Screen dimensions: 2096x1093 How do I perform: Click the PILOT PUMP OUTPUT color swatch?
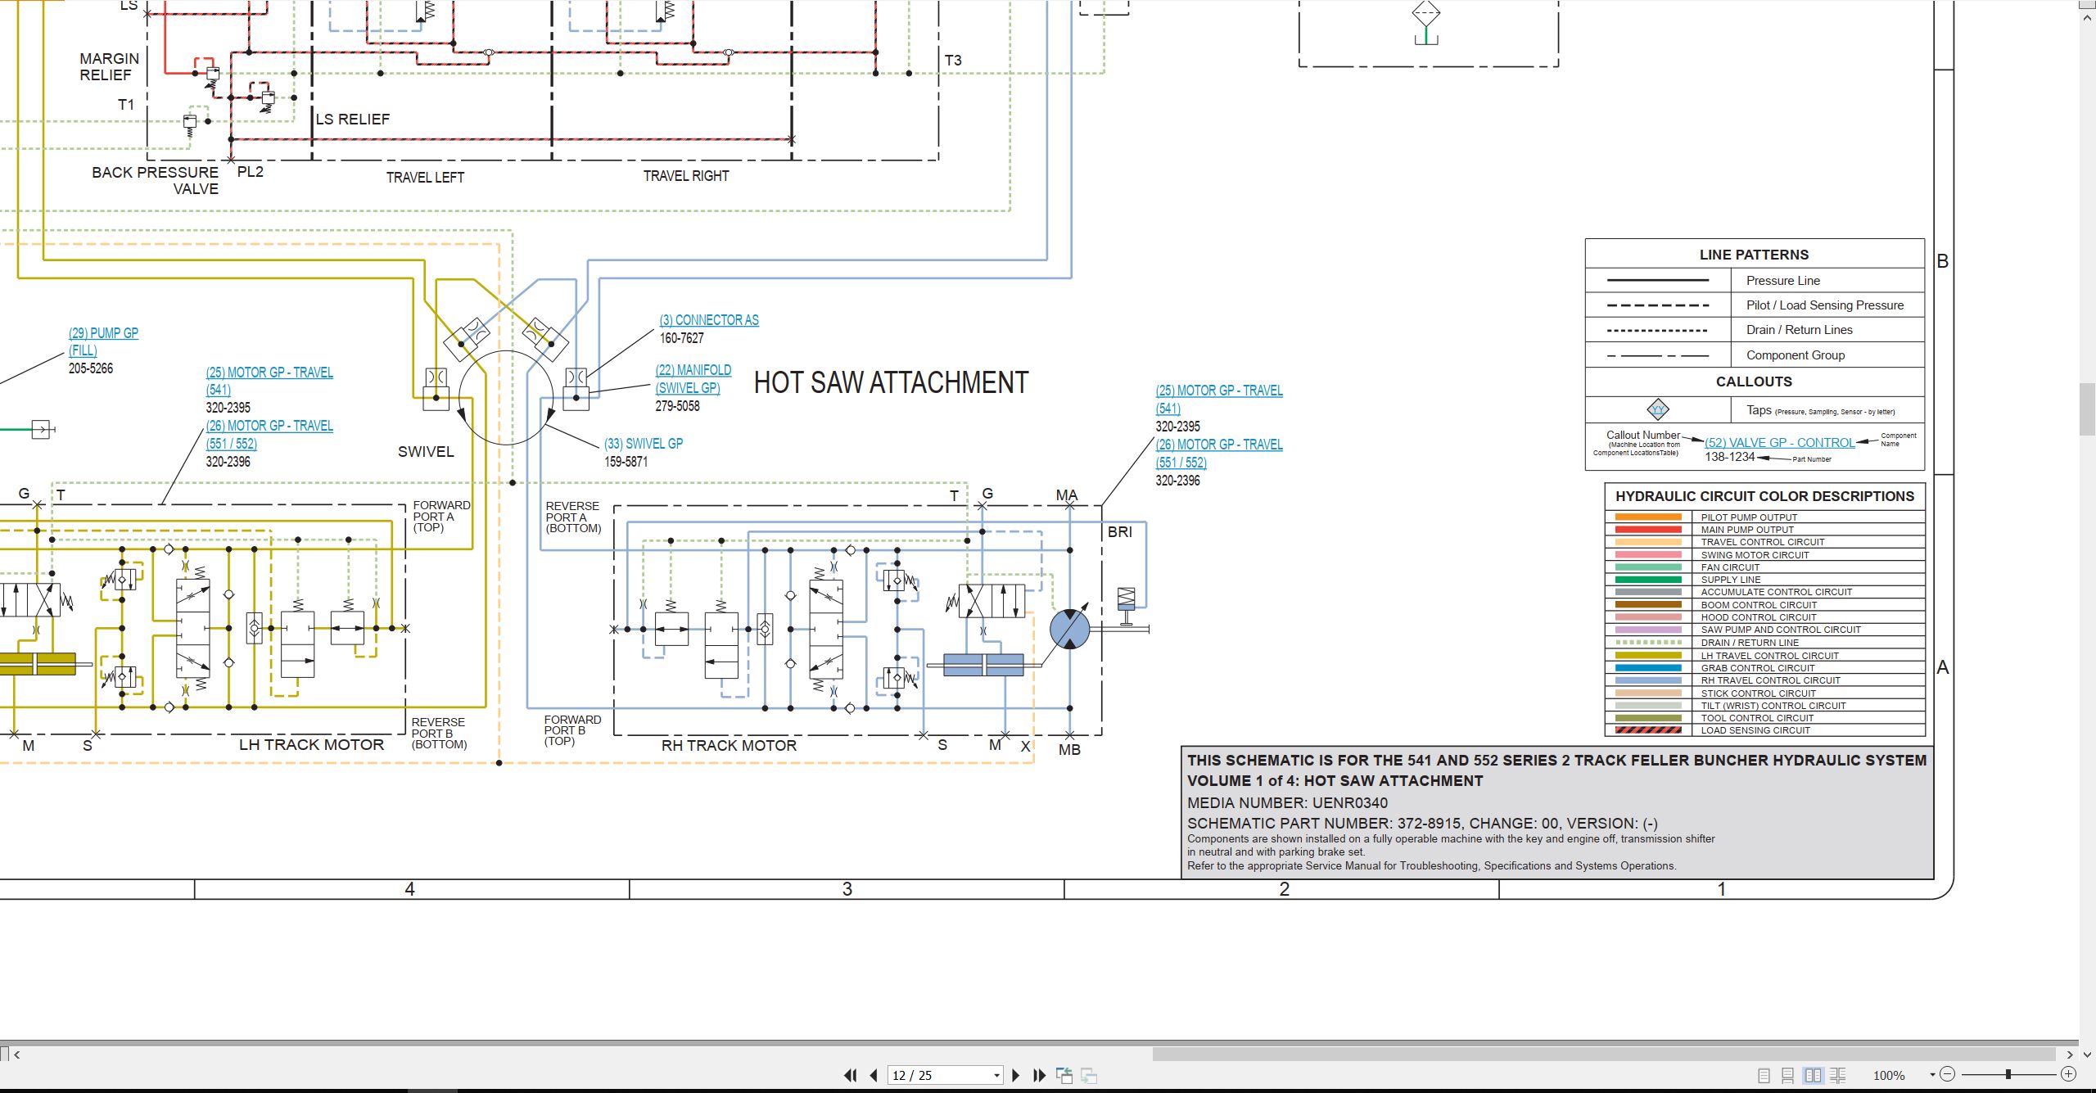pyautogui.click(x=1648, y=517)
